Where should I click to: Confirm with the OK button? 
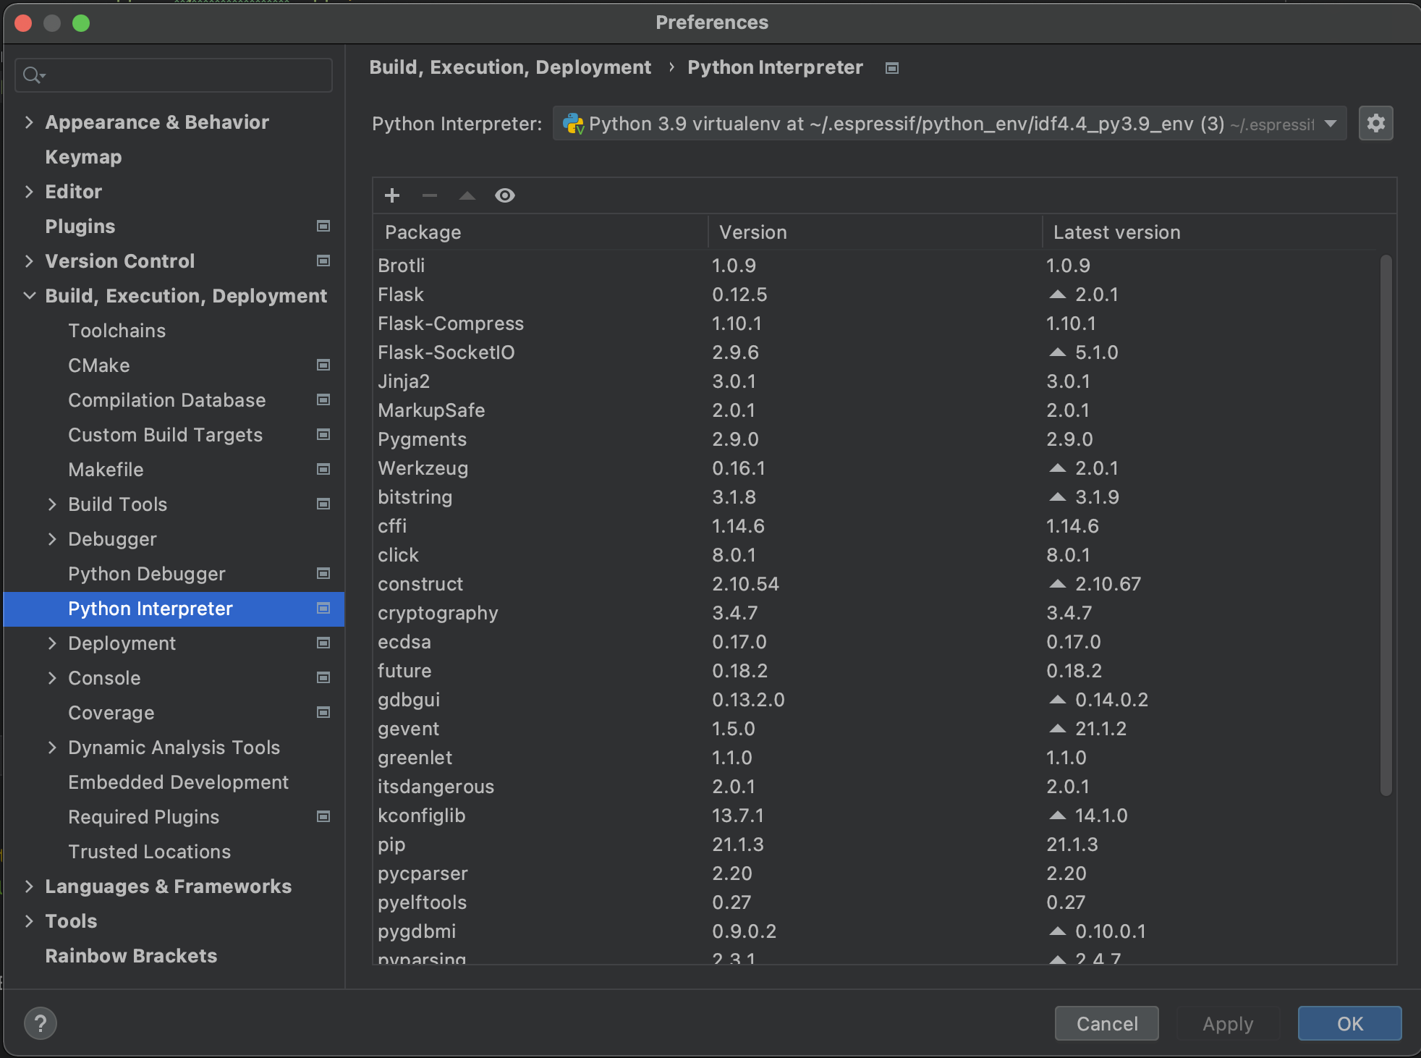pos(1349,1023)
